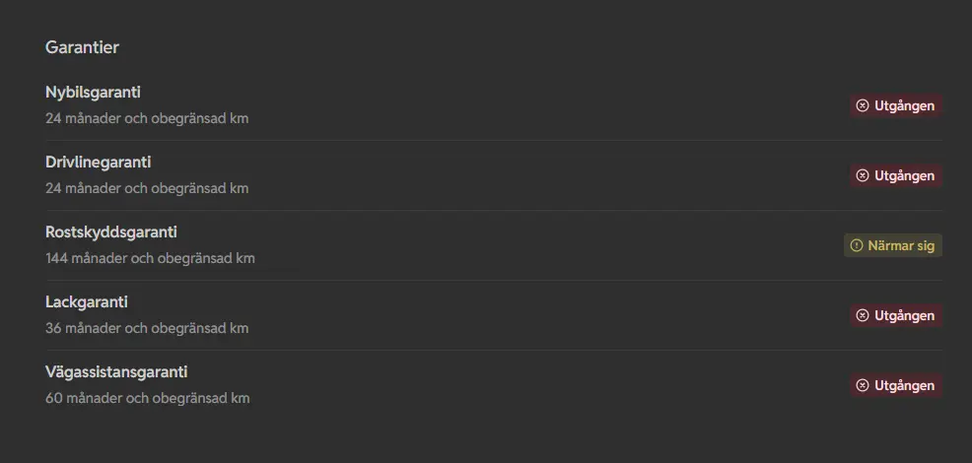Click the expired icon beside Nybilsgaranti
This screenshot has height=463, width=972.
(x=863, y=105)
